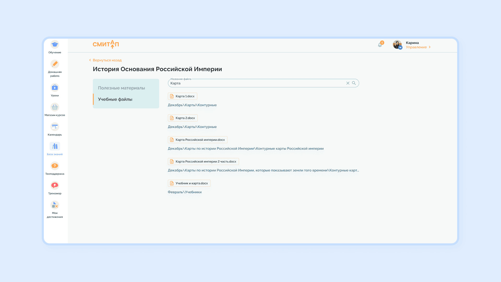Open Мои достижения icon
501x282 pixels.
point(55,205)
